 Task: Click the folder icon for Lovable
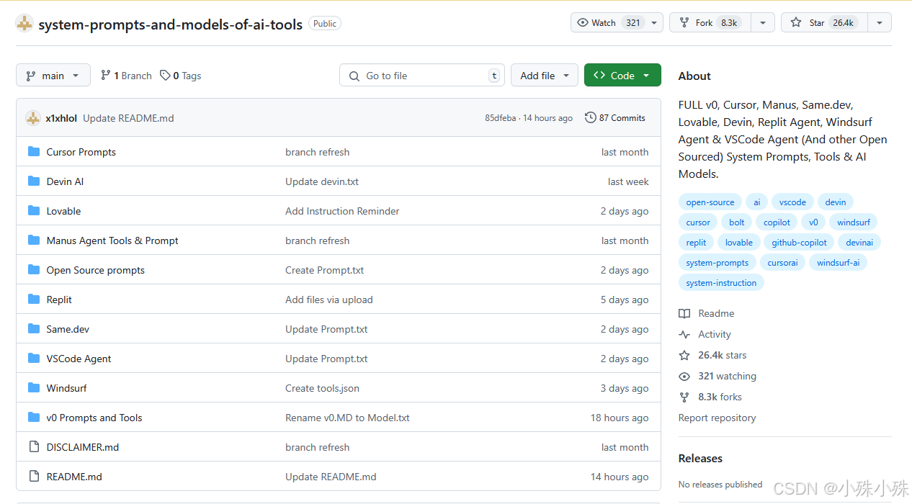point(34,211)
